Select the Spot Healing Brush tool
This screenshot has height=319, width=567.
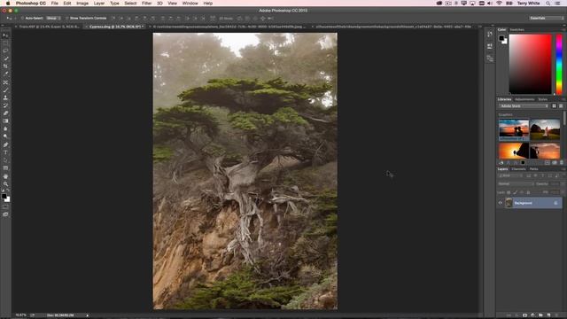point(5,82)
